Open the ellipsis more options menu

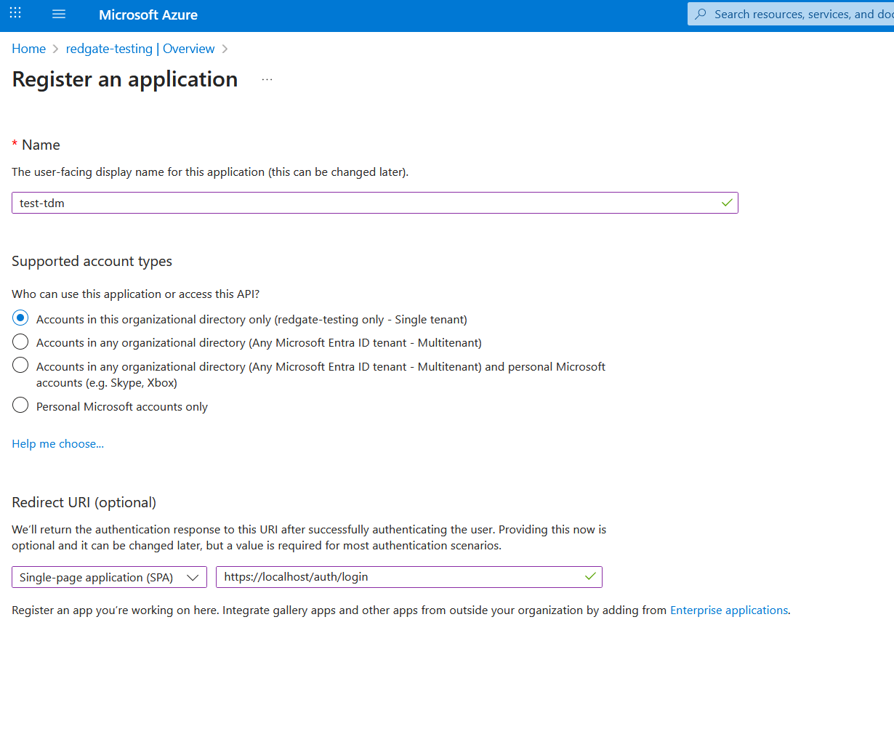coord(267,79)
